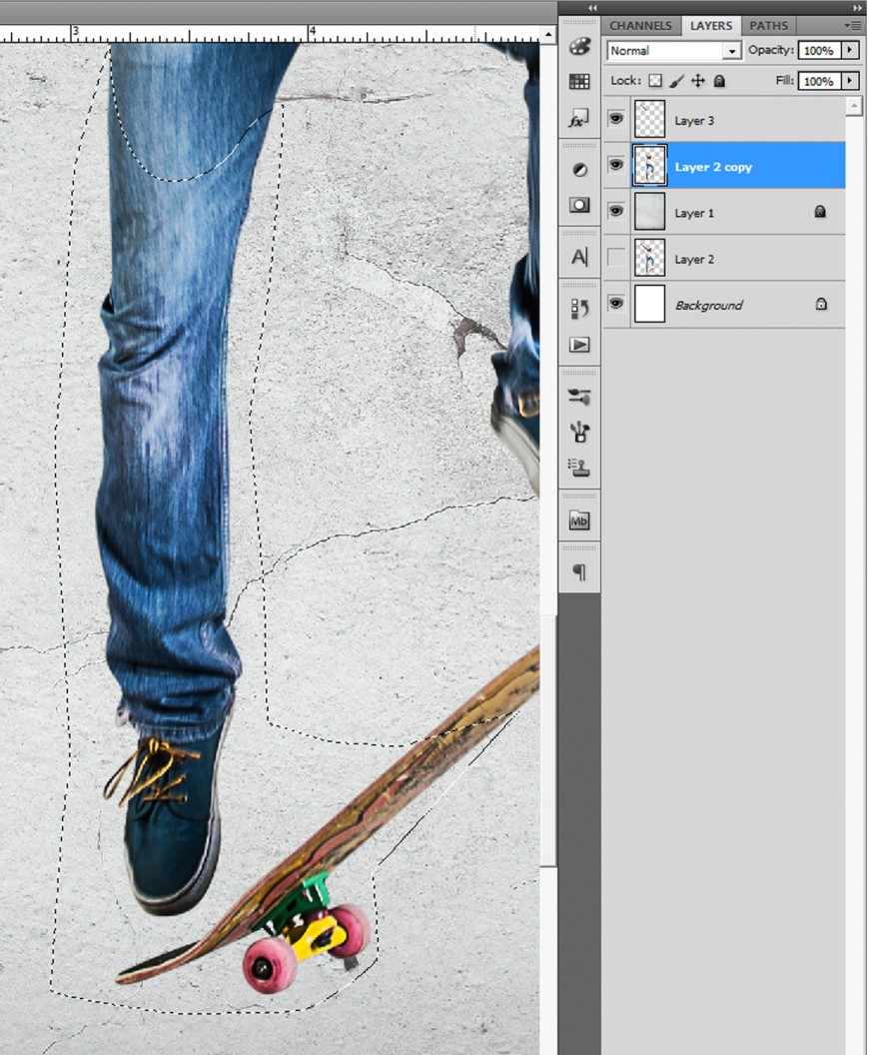Click the padlock icon on Background layer
This screenshot has width=869, height=1055.
tap(821, 304)
